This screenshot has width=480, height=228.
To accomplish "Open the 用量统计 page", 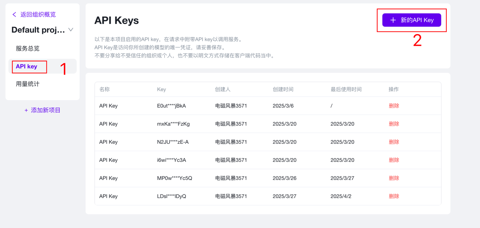I will pyautogui.click(x=27, y=84).
